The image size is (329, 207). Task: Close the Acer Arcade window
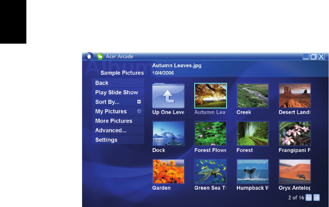pos(321,56)
